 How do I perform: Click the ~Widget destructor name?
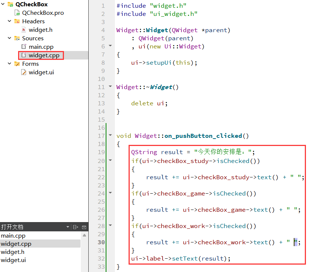point(159,87)
